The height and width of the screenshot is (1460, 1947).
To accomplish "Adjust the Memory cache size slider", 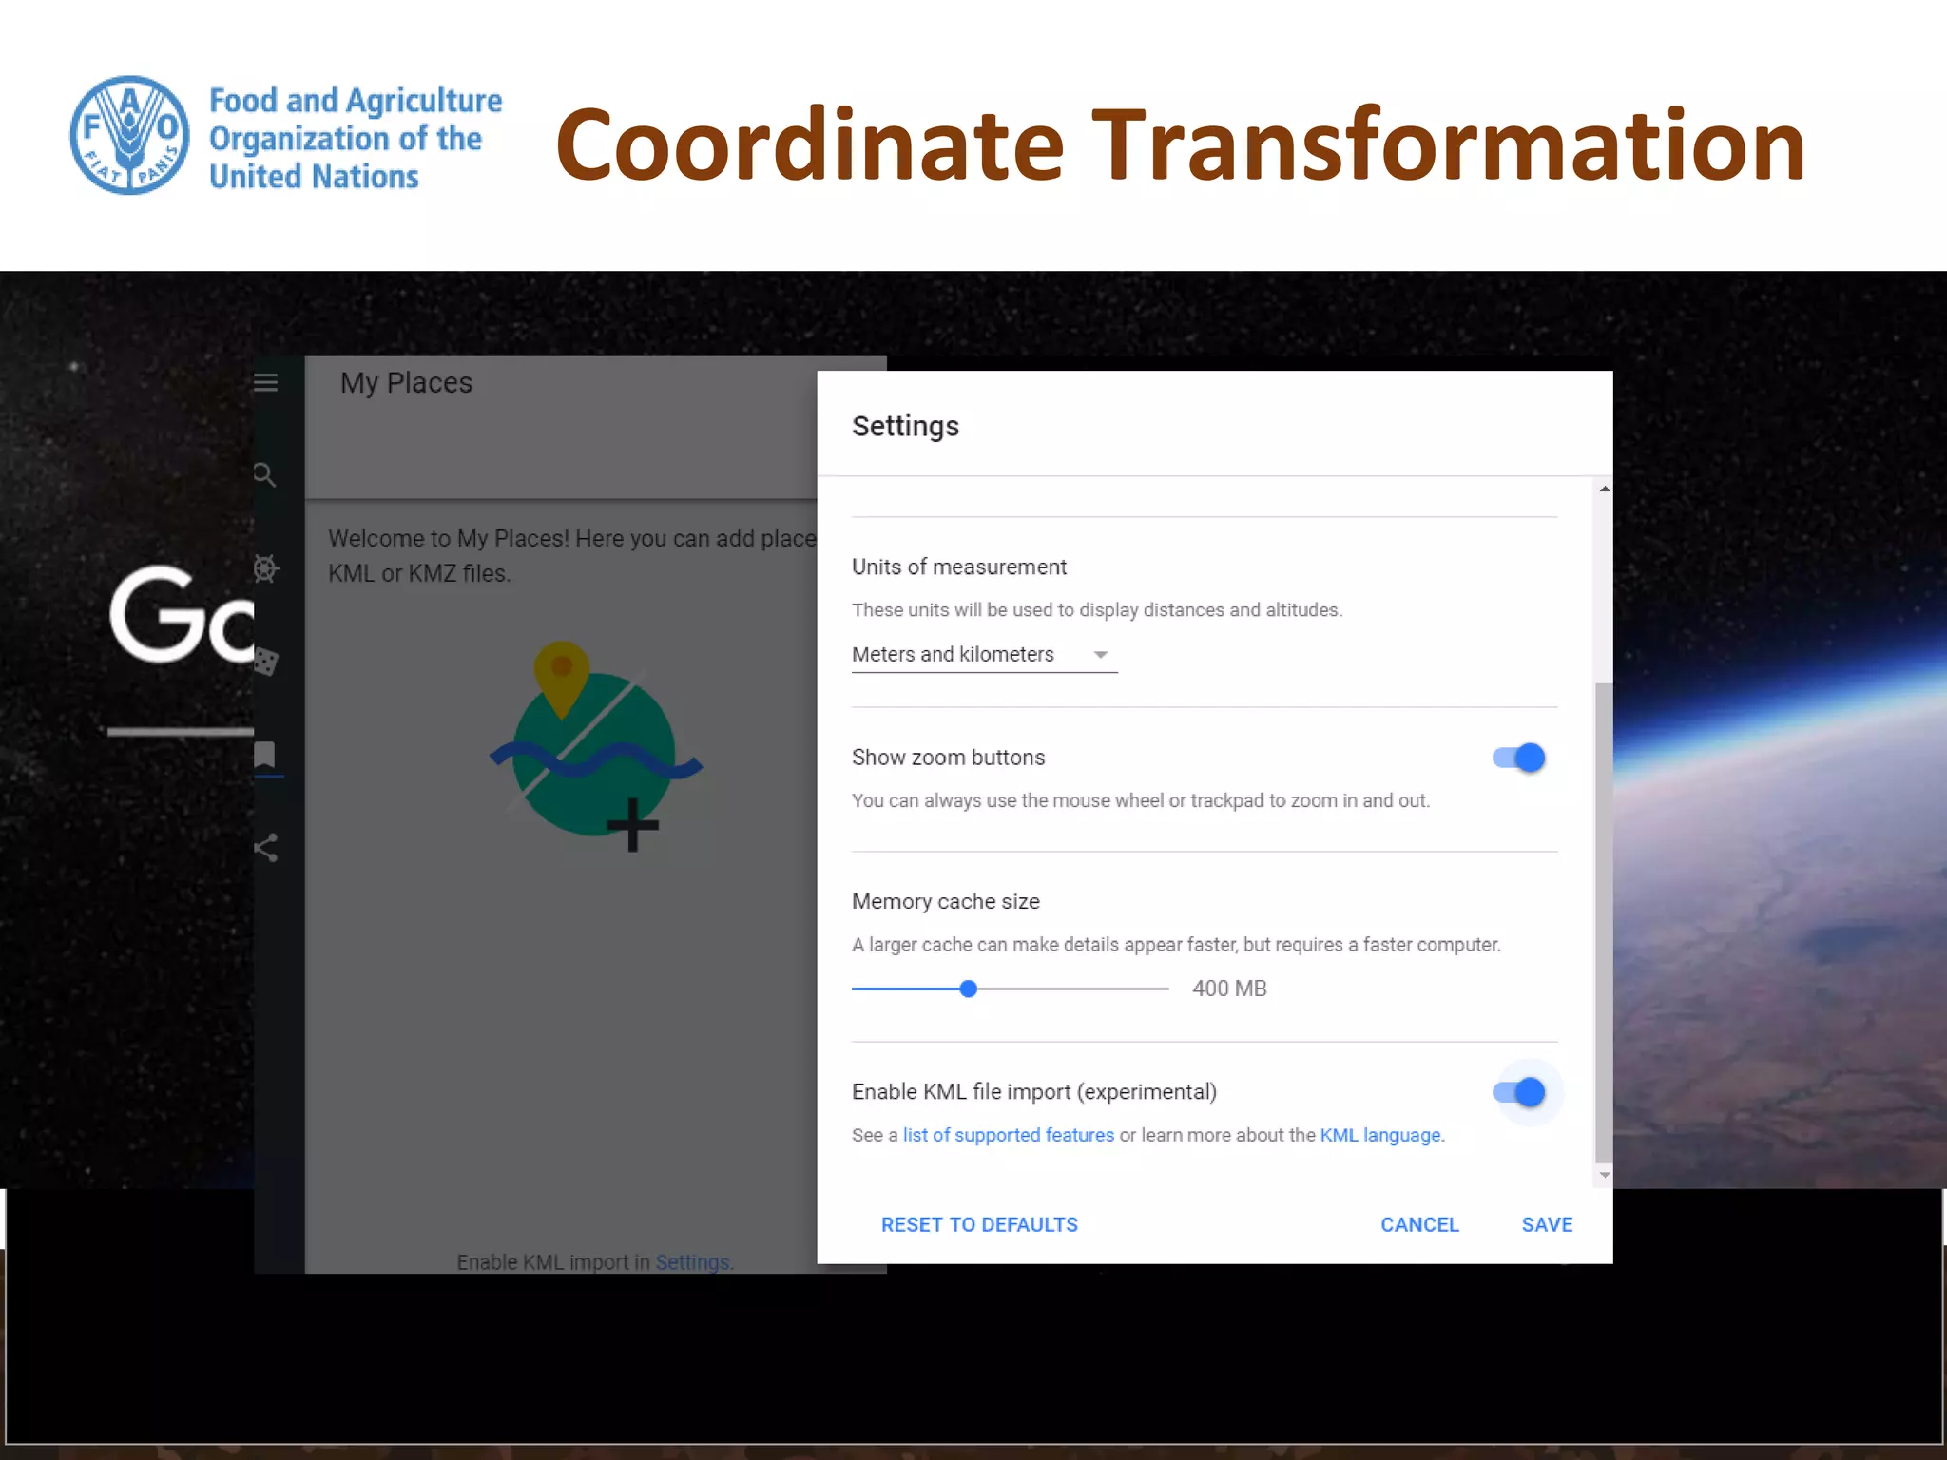I will coord(1010,989).
